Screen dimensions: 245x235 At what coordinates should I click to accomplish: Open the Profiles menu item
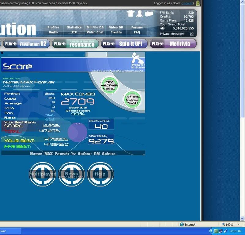53,27
